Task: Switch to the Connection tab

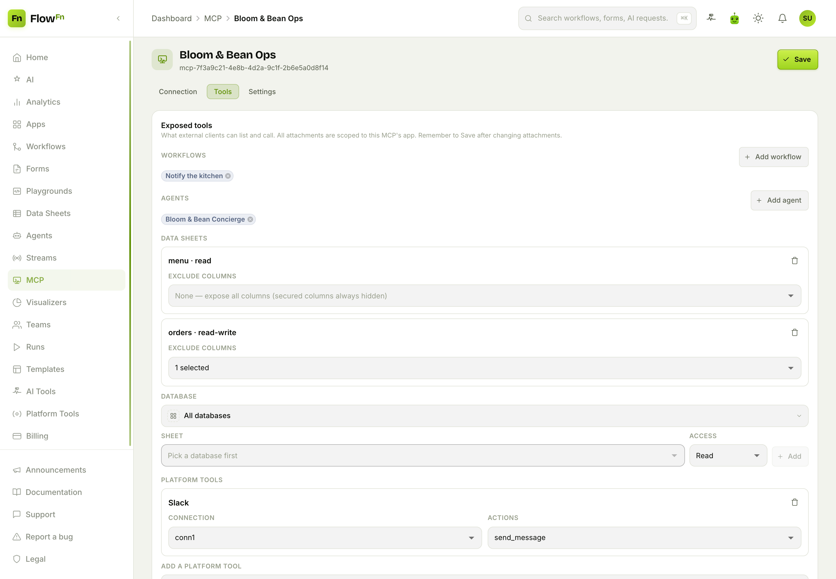Action: (x=178, y=92)
